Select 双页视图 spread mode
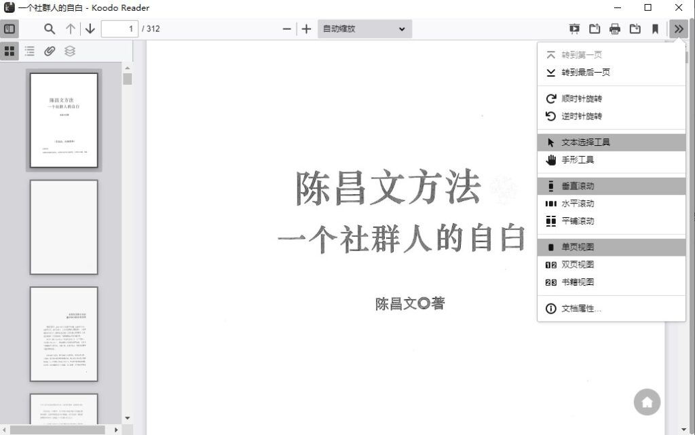 612,265
